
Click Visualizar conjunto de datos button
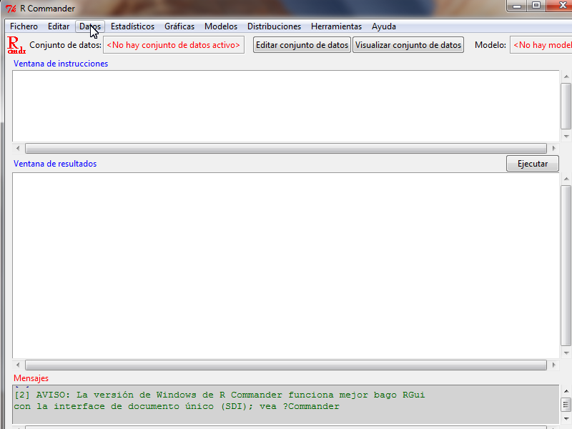pyautogui.click(x=408, y=45)
